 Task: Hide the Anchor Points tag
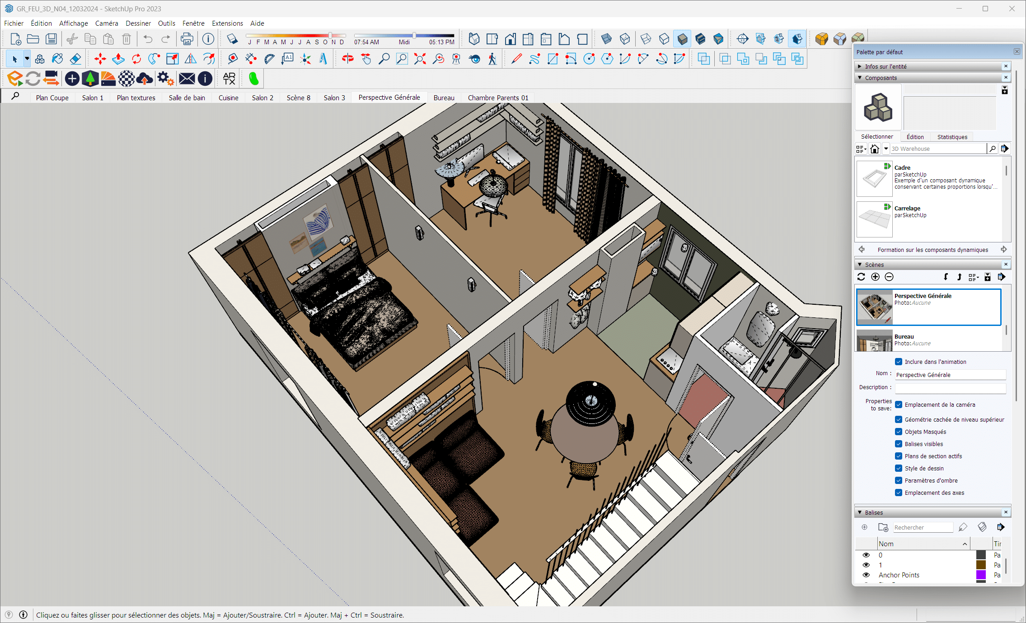pos(866,575)
